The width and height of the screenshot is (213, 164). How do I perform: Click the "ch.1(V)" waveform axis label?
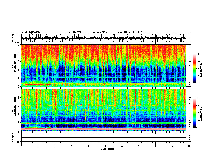coord(13,38)
